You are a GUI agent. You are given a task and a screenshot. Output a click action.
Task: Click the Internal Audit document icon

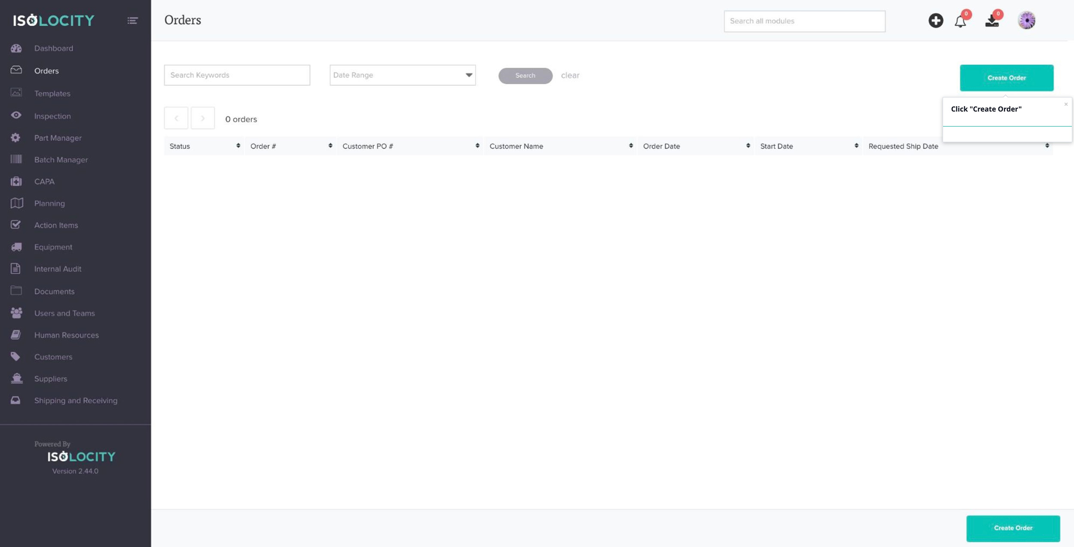[15, 269]
